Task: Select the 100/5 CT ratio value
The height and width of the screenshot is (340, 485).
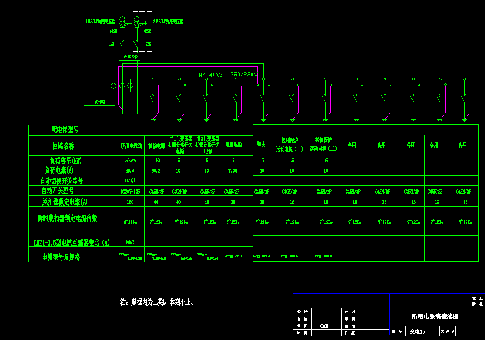Action: [130, 242]
